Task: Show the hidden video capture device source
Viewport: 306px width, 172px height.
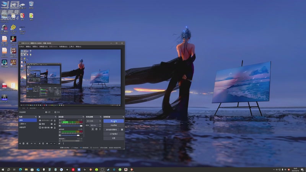Action: tap(52, 120)
